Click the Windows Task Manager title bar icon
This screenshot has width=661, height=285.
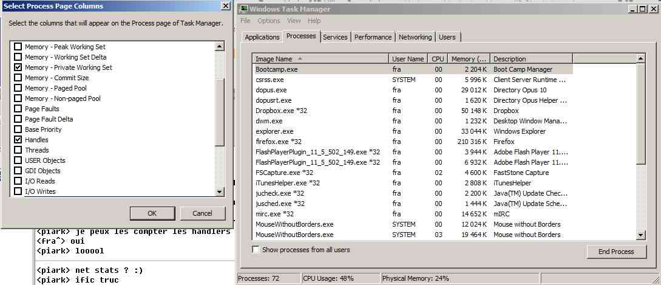(243, 9)
